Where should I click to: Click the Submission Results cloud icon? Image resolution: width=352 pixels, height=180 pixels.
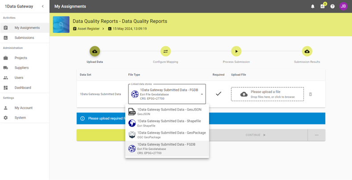(307, 51)
